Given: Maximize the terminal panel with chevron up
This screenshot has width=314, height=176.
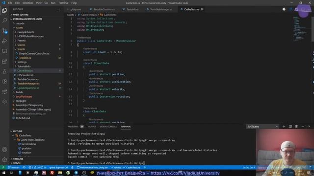Looking at the screenshot, I should click(303, 127).
